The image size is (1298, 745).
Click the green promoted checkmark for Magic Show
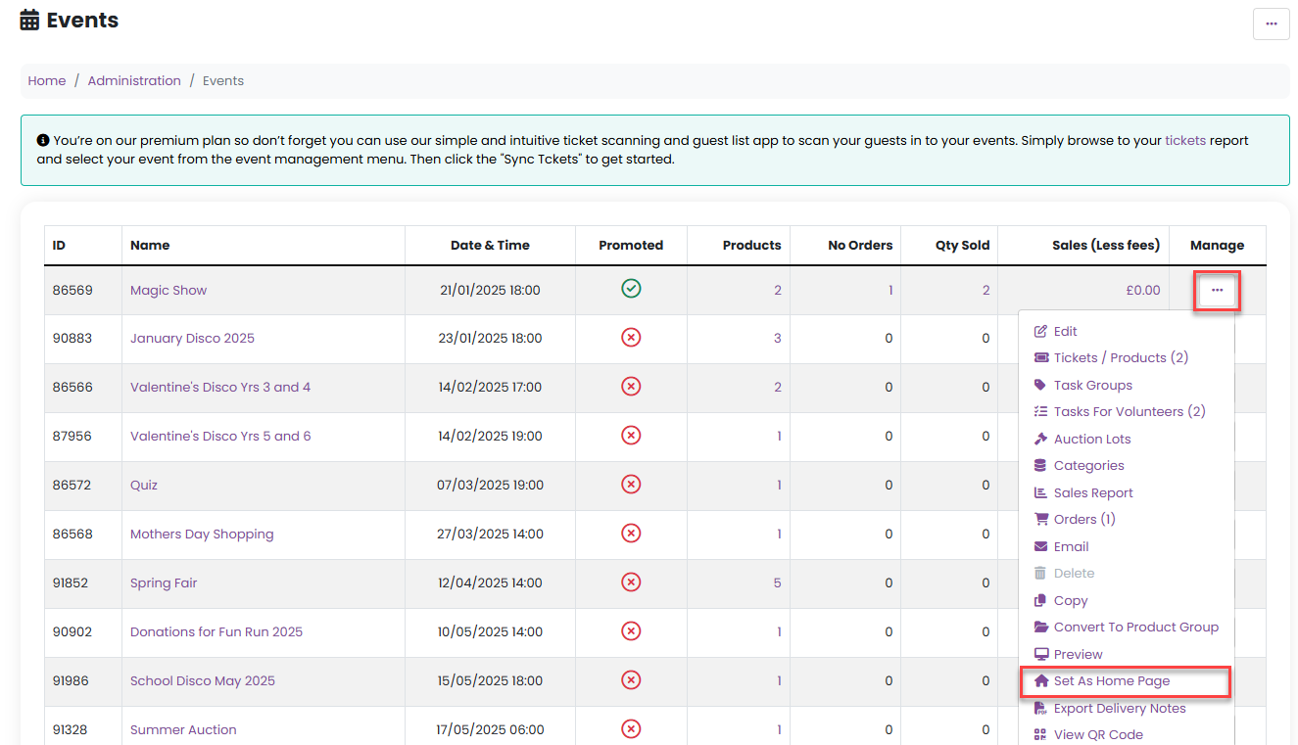(631, 289)
